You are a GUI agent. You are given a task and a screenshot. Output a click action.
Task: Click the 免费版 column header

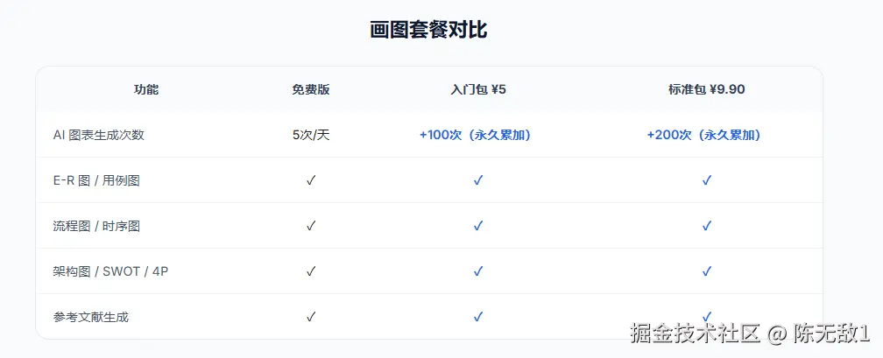pyautogui.click(x=311, y=89)
